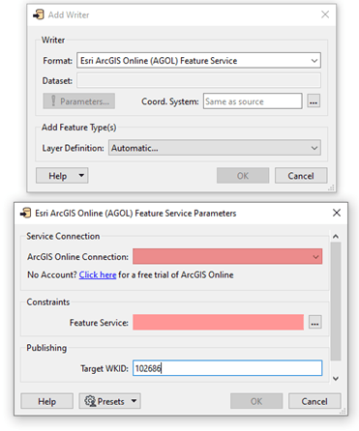Viewport: 359px width, 431px height.
Task: Click the Constraints group label
Action: point(48,302)
